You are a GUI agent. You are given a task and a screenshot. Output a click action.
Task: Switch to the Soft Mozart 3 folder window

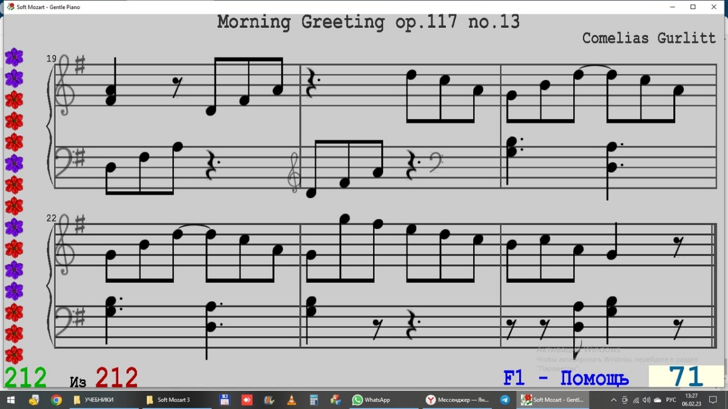click(x=176, y=400)
